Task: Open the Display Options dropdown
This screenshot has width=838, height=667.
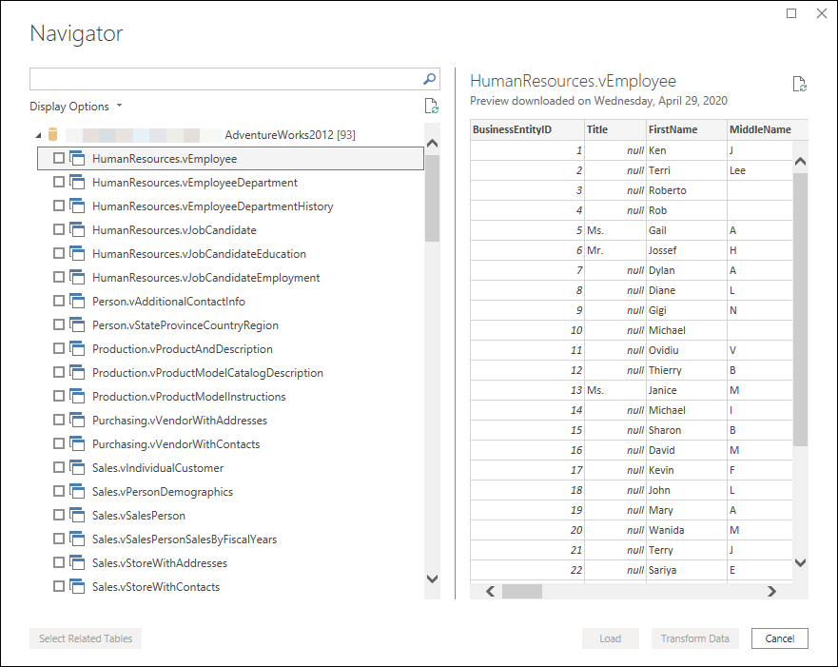Action: tap(76, 107)
